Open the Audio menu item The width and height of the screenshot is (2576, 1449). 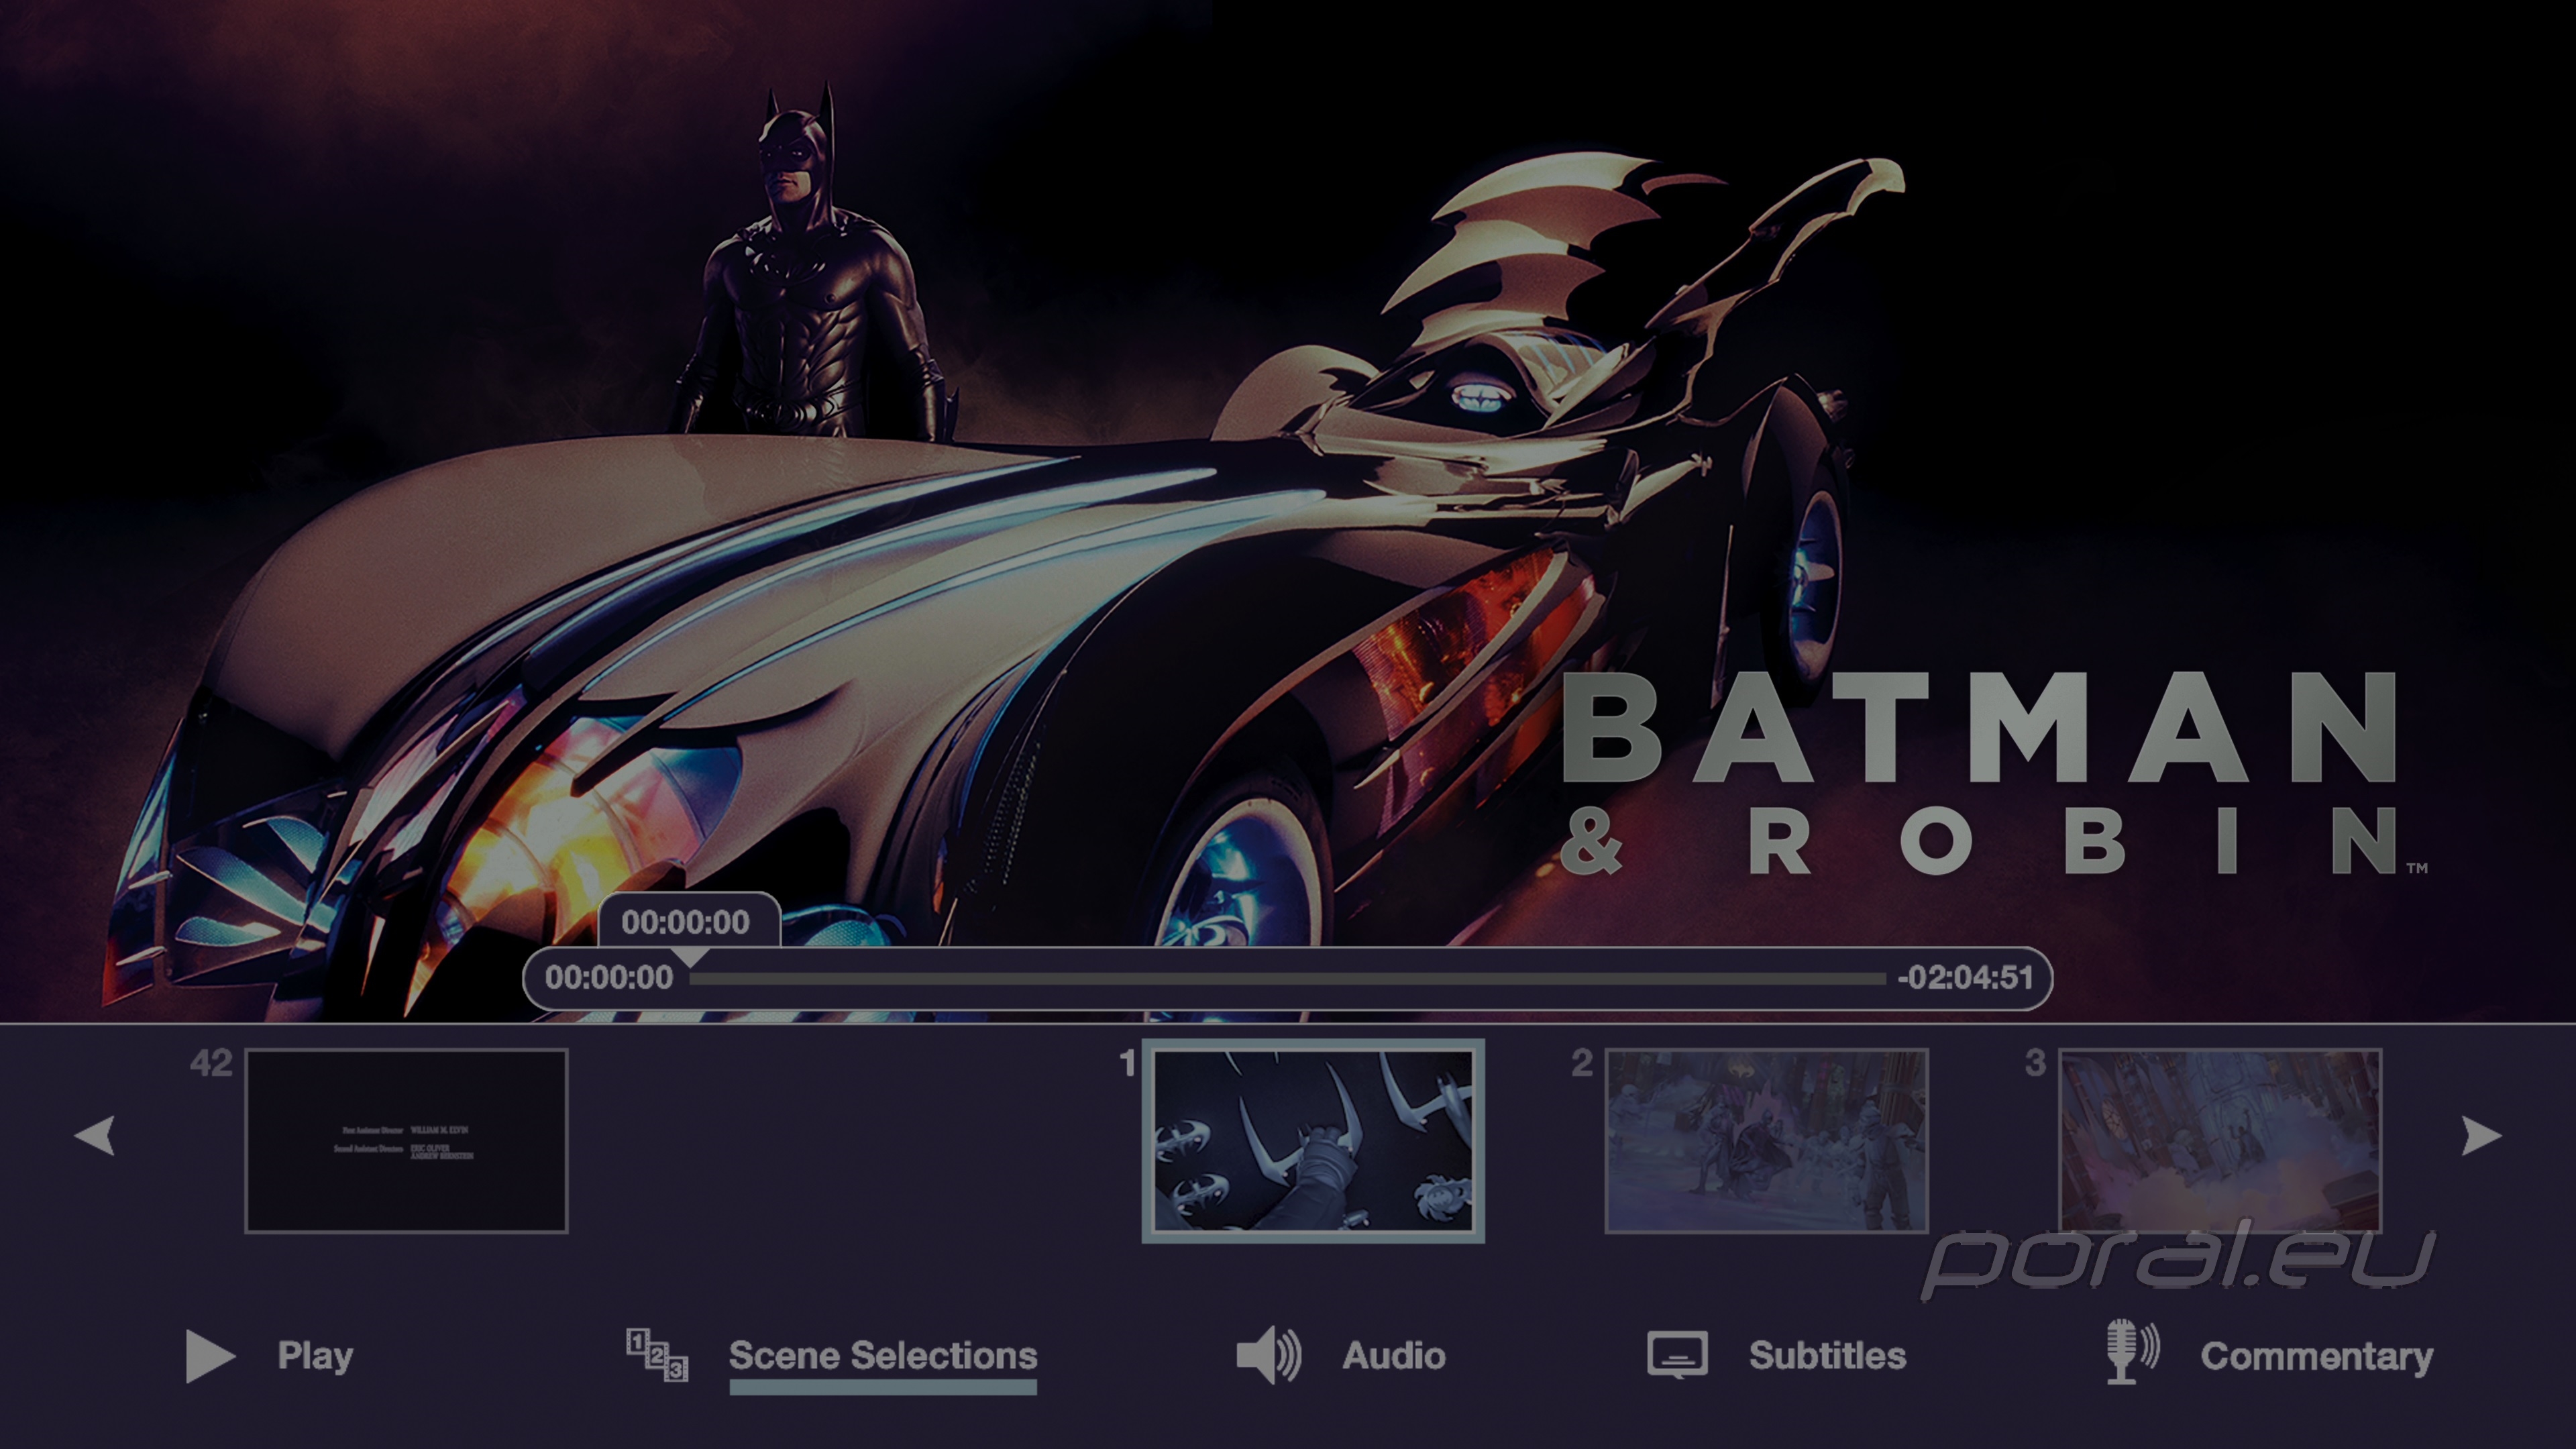point(1394,1356)
